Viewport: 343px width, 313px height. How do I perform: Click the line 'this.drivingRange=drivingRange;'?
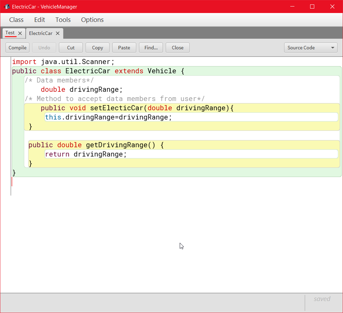(x=108, y=117)
